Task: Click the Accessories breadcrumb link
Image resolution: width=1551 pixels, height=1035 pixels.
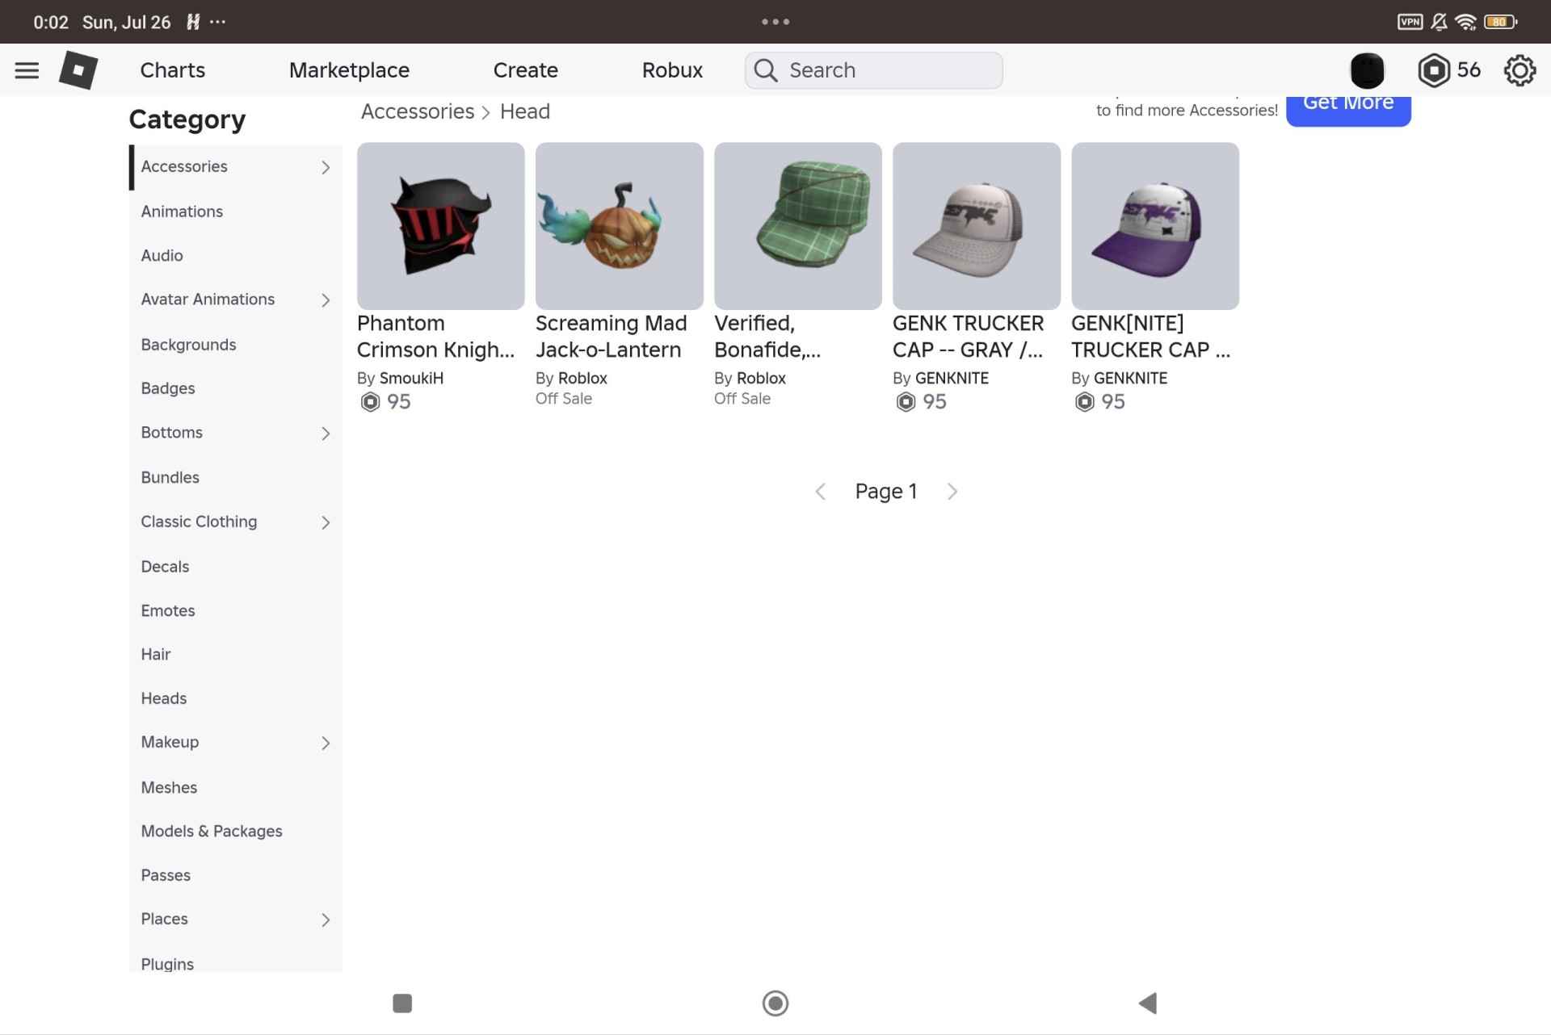Action: click(x=418, y=111)
